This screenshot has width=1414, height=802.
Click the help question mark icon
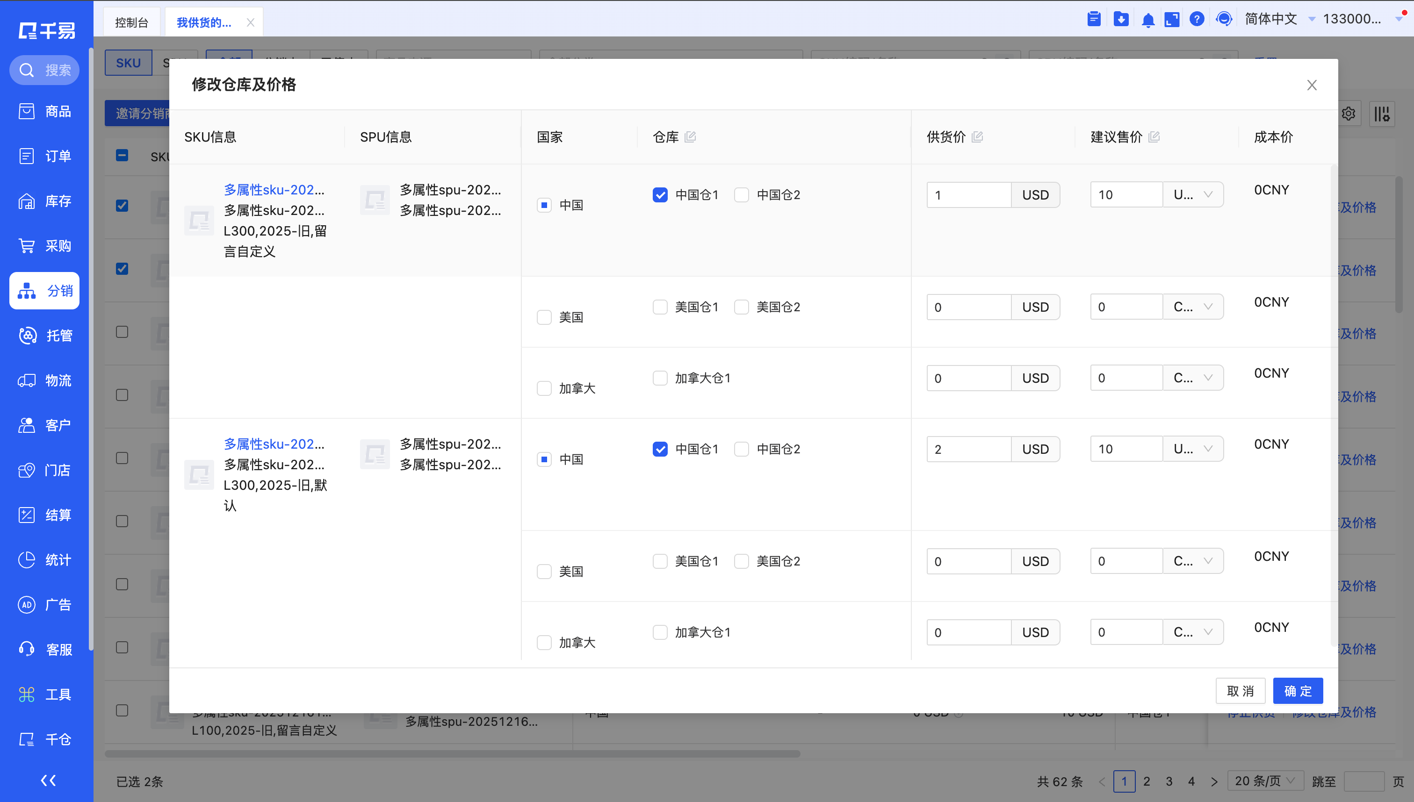(1196, 19)
